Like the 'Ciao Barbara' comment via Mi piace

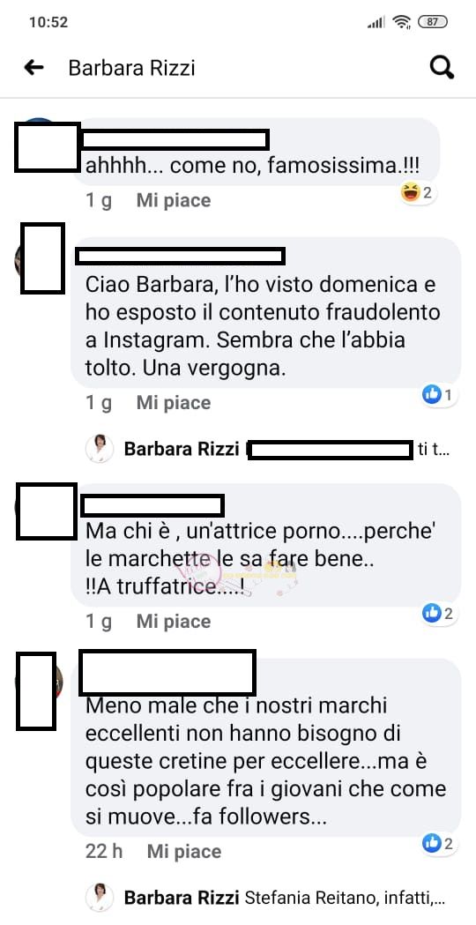click(x=174, y=403)
